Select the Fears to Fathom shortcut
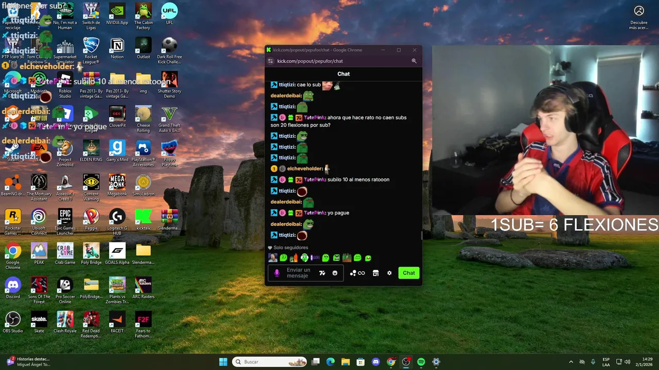This screenshot has width=659, height=370. (143, 325)
